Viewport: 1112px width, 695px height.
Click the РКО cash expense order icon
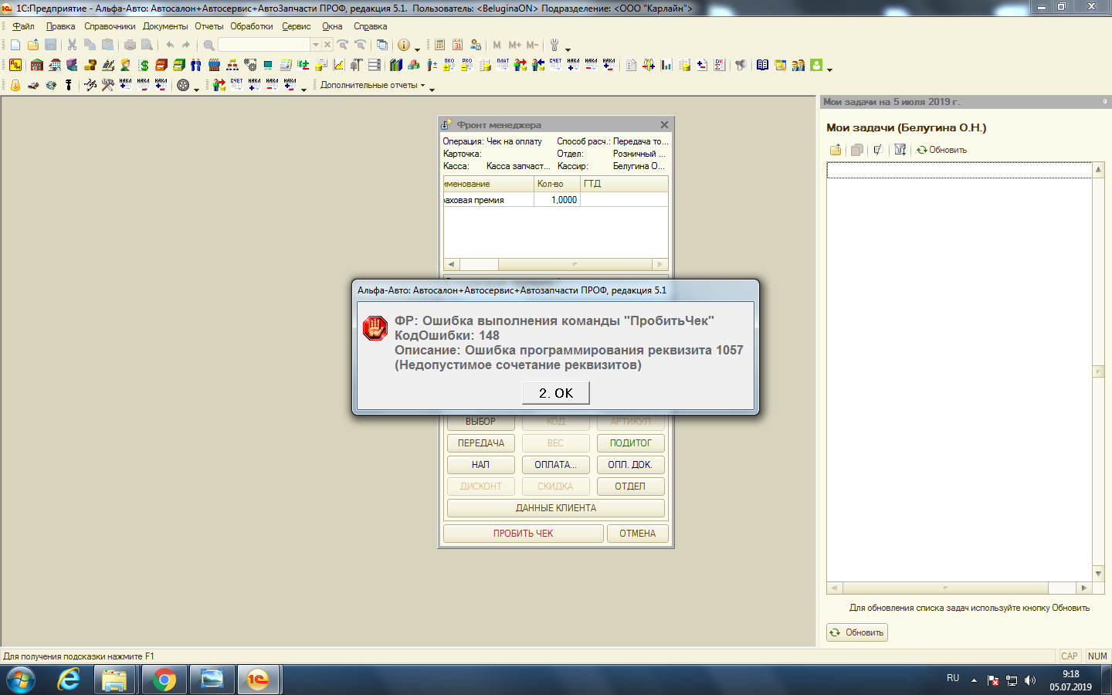pyautogui.click(x=467, y=65)
